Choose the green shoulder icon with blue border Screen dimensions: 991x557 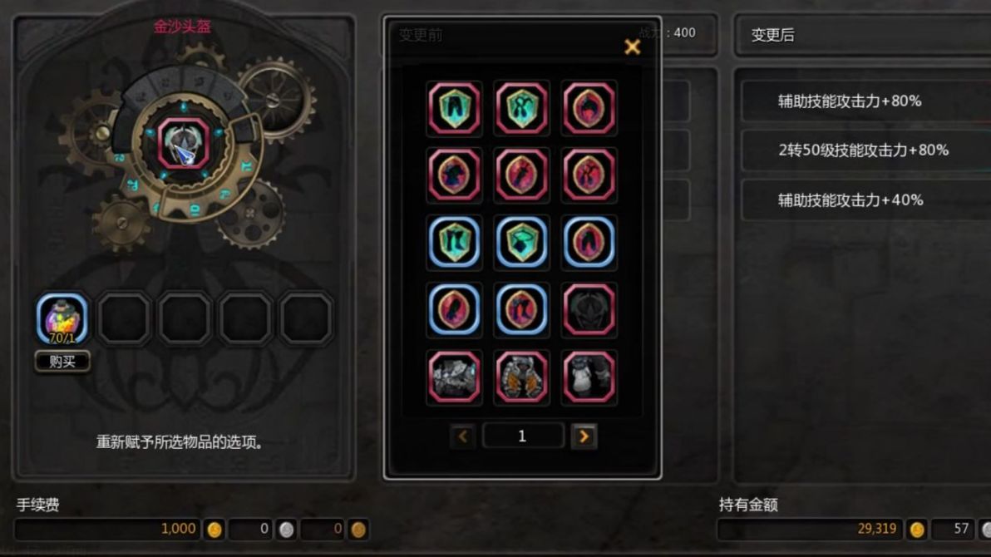click(521, 242)
